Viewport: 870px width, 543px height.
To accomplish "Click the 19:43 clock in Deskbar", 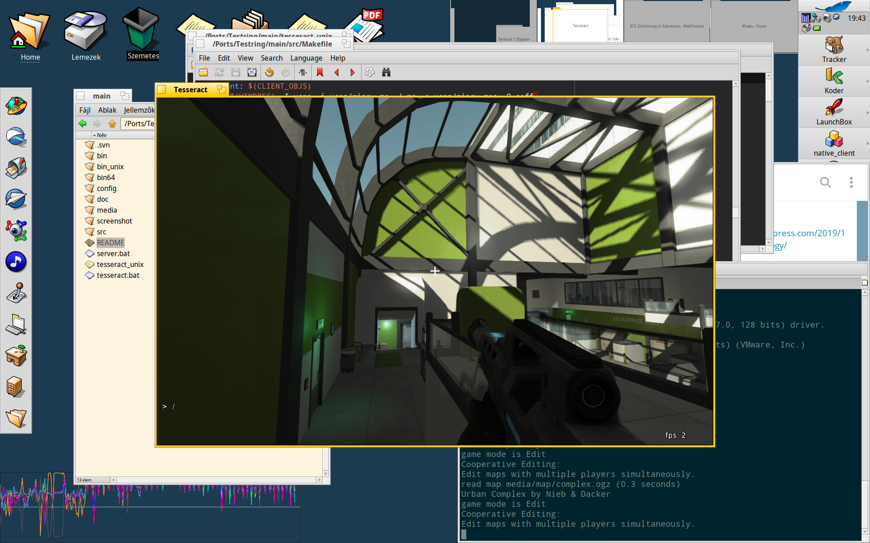I will [x=856, y=18].
